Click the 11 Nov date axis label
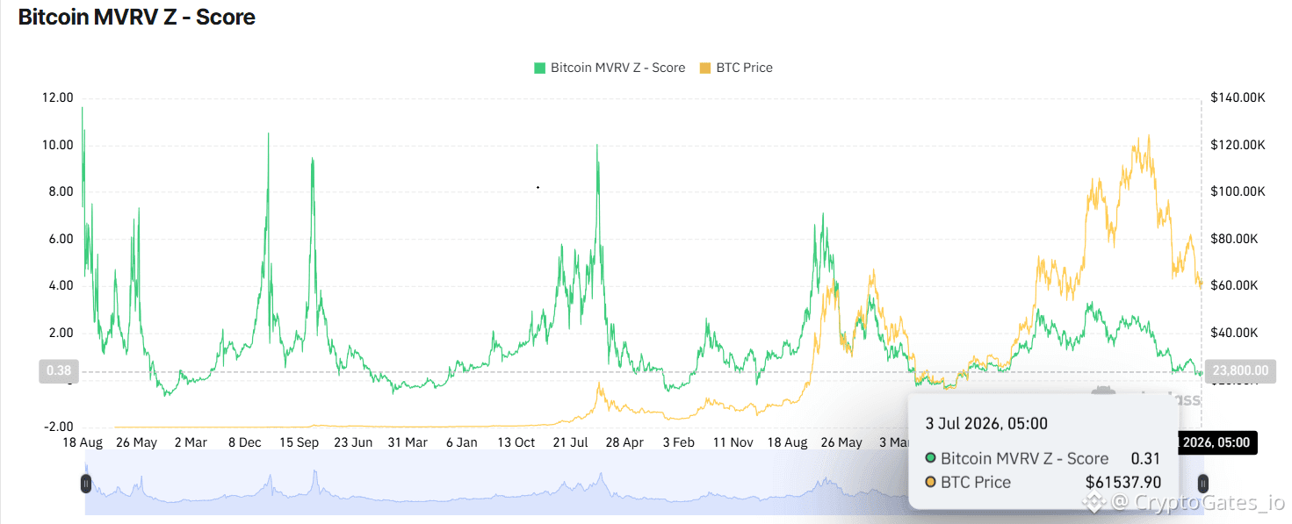 point(733,442)
